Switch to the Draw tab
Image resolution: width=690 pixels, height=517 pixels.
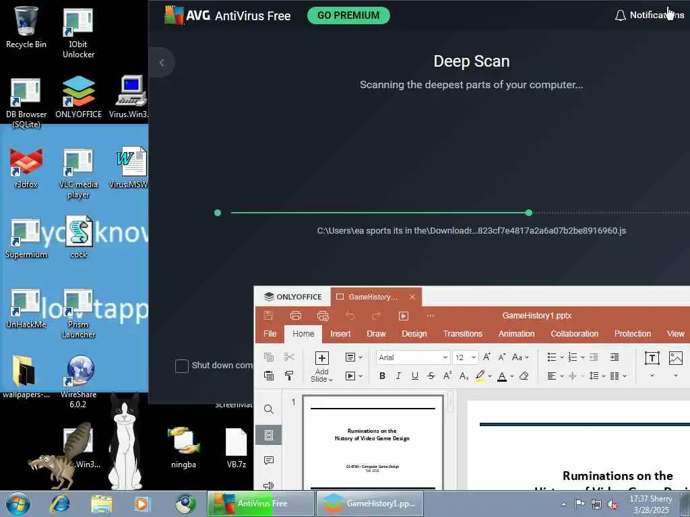(376, 334)
